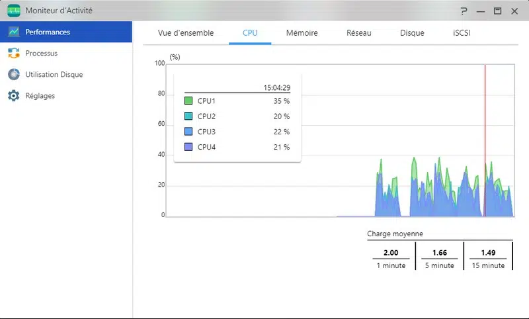Click the CPU2 20 % value
Viewport: 529px width, 319px height.
coord(282,116)
